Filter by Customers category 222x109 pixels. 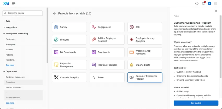(11, 39)
